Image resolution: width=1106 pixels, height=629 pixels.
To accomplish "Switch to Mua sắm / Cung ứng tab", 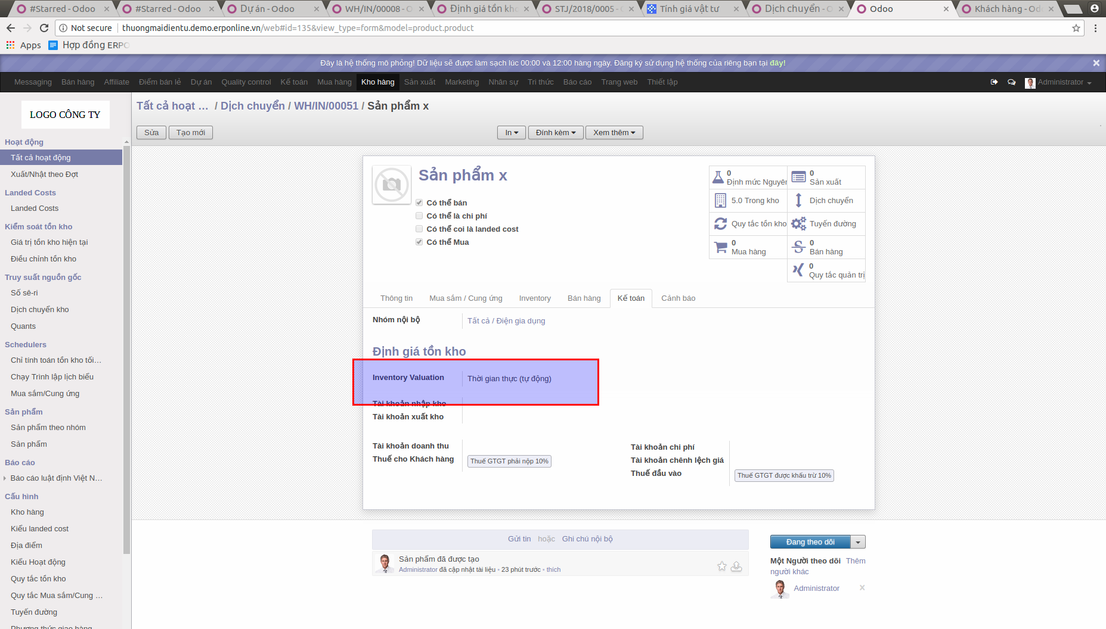I will pyautogui.click(x=466, y=298).
